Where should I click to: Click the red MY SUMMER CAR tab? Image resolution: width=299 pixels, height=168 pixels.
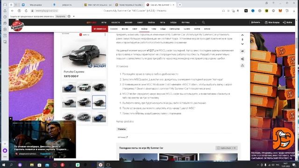100,29
